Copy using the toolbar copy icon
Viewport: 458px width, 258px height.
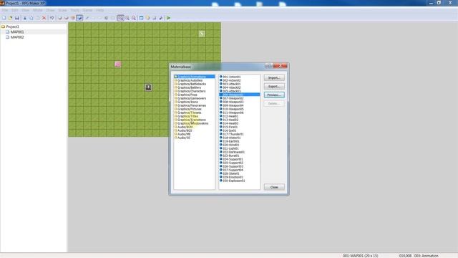[31, 18]
